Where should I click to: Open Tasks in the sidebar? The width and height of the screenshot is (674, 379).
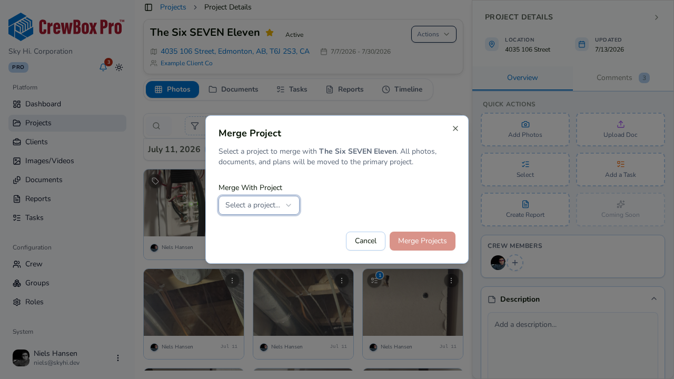point(67,218)
